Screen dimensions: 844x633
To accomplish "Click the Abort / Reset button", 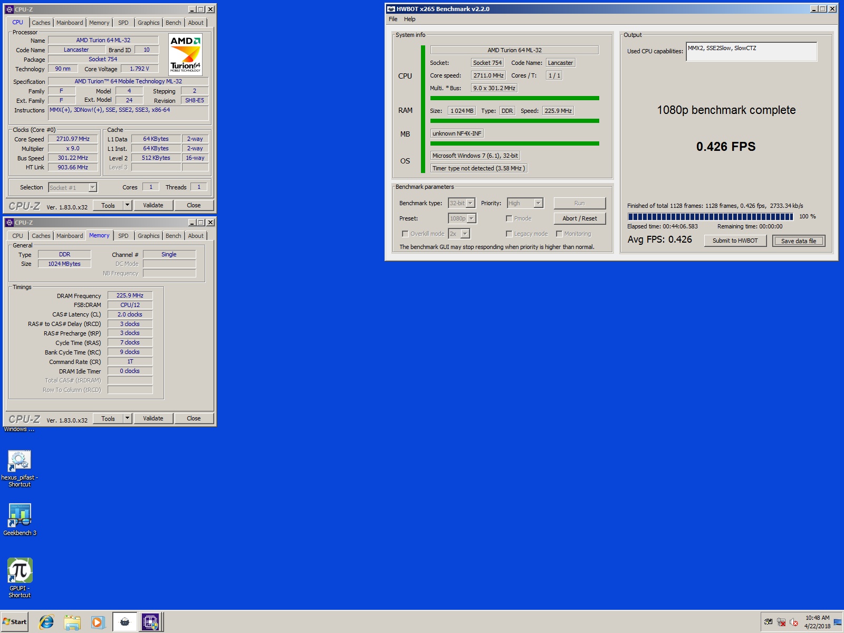I will pyautogui.click(x=579, y=218).
